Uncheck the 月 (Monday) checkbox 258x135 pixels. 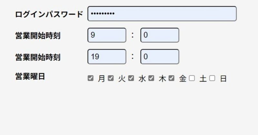tap(91, 78)
